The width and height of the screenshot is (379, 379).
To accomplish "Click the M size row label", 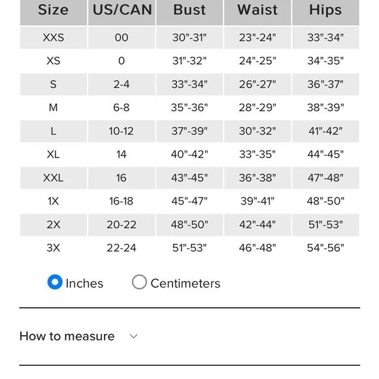I will 54,108.
